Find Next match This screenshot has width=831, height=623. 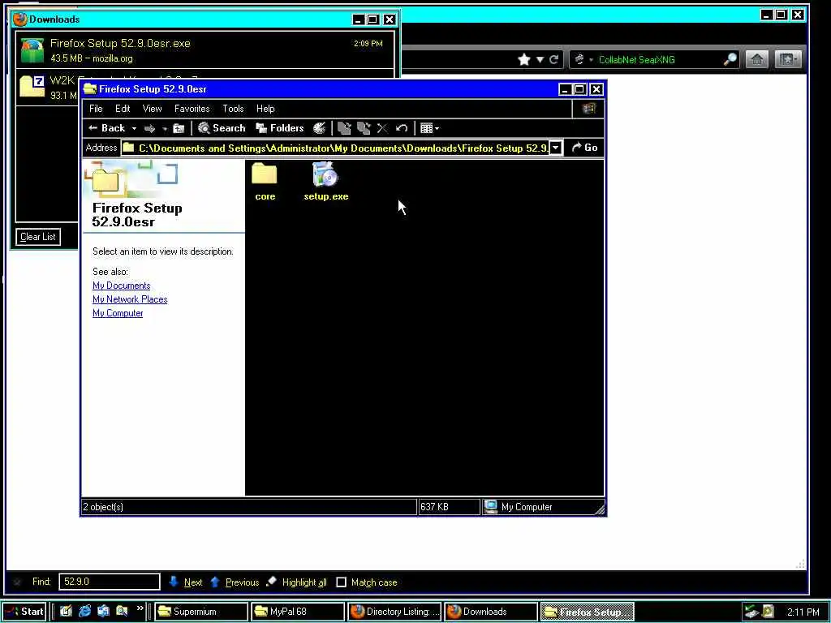186,582
